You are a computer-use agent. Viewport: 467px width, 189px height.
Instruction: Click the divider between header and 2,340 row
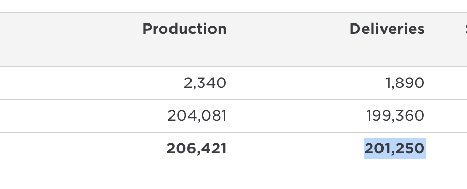click(233, 67)
